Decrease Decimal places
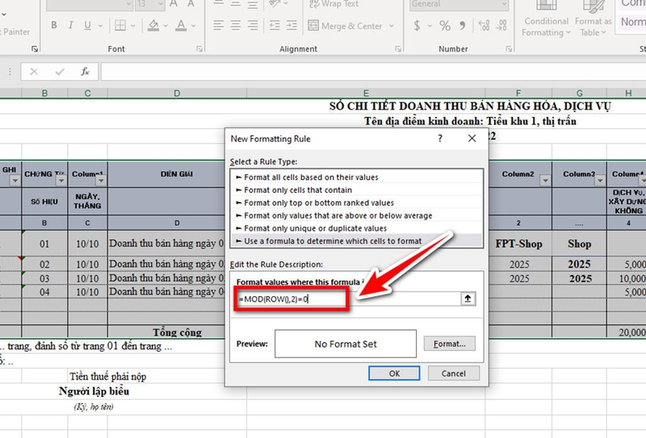The height and width of the screenshot is (438, 646). tap(501, 26)
